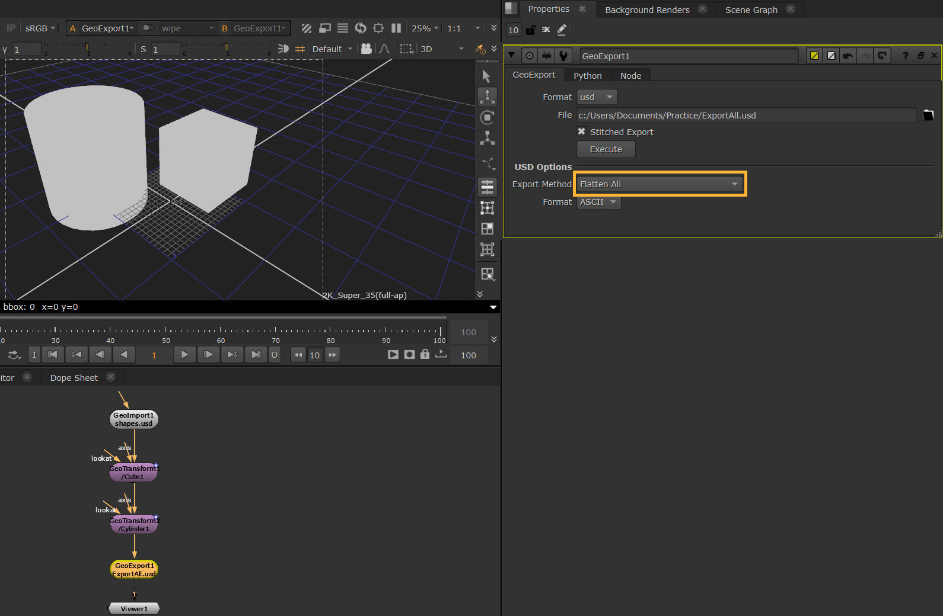
Task: Adjust the gamma y slider
Action: [87, 47]
